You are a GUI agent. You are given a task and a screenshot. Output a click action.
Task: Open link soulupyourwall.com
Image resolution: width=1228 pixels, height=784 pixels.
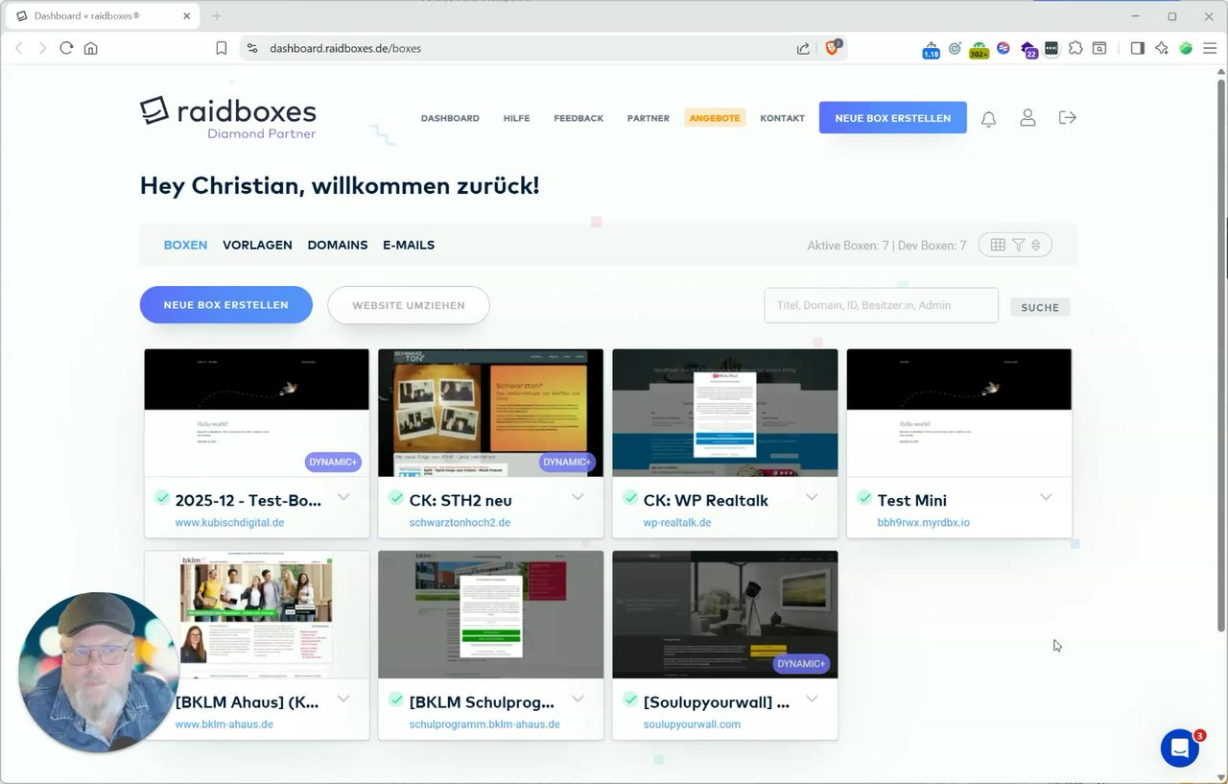pos(692,725)
